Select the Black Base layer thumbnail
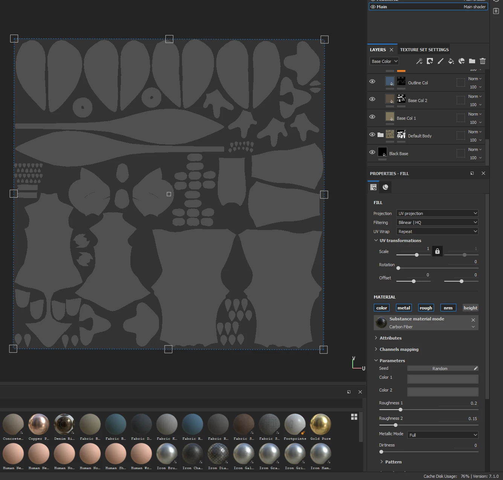The height and width of the screenshot is (480, 503). (x=382, y=152)
